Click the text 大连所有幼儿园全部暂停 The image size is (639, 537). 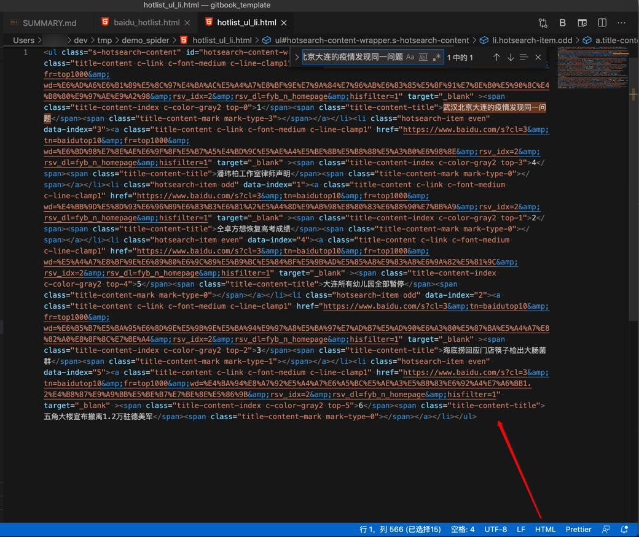[363, 284]
